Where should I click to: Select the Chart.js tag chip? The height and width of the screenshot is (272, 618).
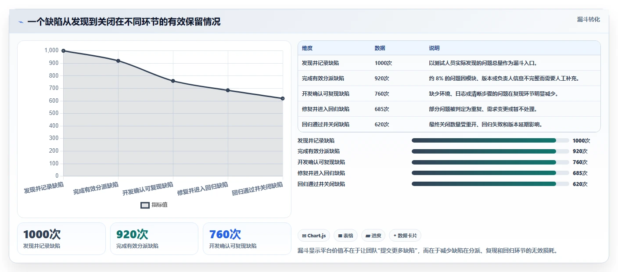click(314, 236)
